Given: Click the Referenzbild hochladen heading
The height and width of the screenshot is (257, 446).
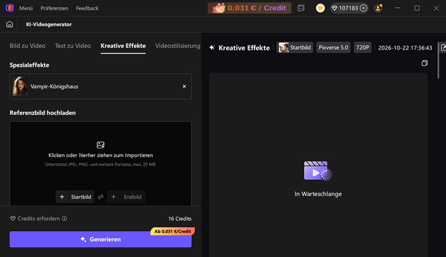Looking at the screenshot, I should pos(43,113).
